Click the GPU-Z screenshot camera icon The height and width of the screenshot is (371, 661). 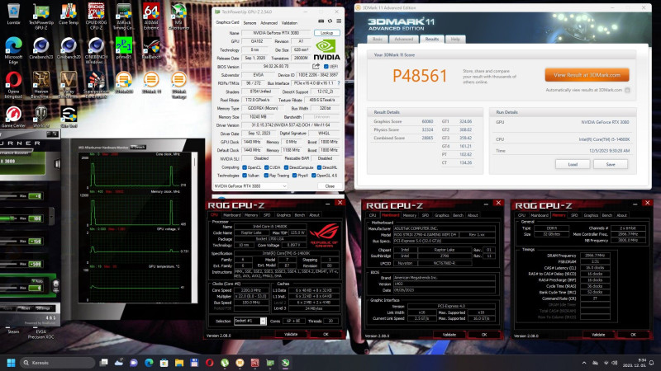point(321,21)
